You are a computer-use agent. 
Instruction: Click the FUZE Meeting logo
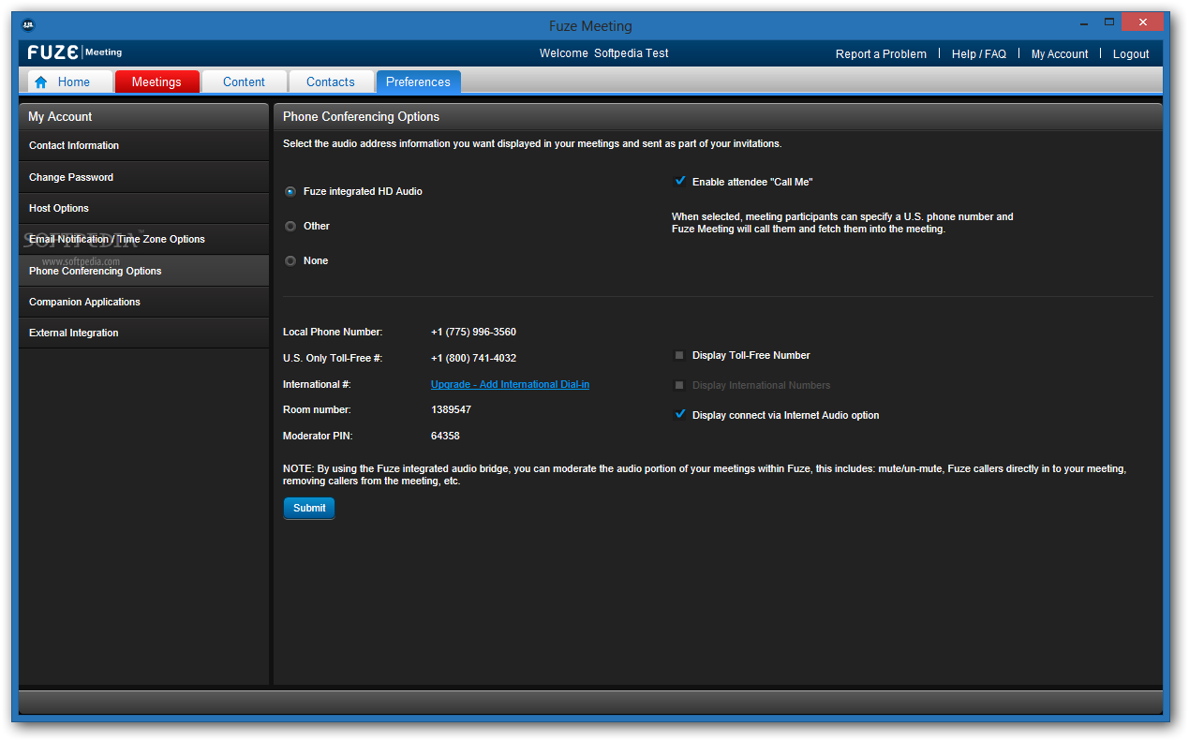click(x=75, y=52)
